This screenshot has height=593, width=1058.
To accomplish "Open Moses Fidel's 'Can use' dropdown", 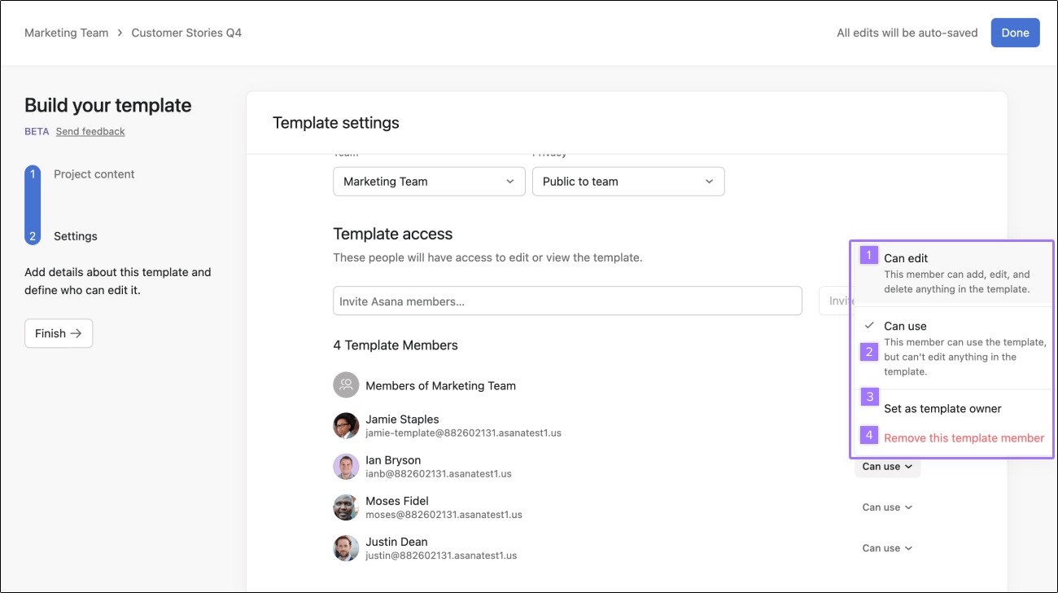I will (x=887, y=507).
